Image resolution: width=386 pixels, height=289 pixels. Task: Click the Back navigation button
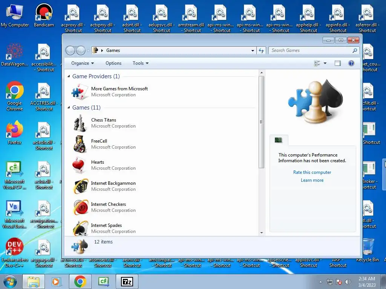(70, 50)
